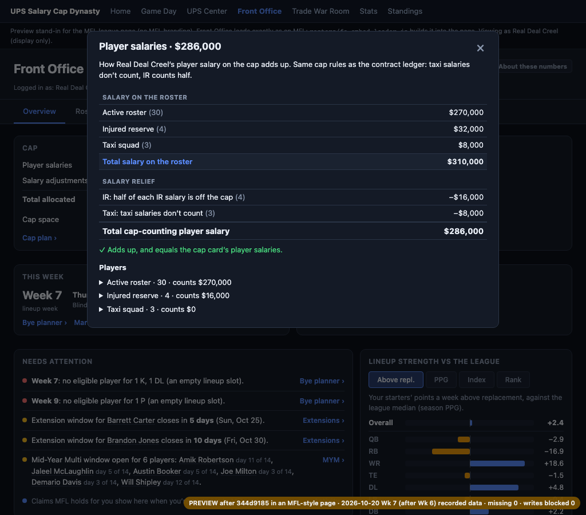Open the MYM link
The image size is (586, 515).
(x=334, y=459)
